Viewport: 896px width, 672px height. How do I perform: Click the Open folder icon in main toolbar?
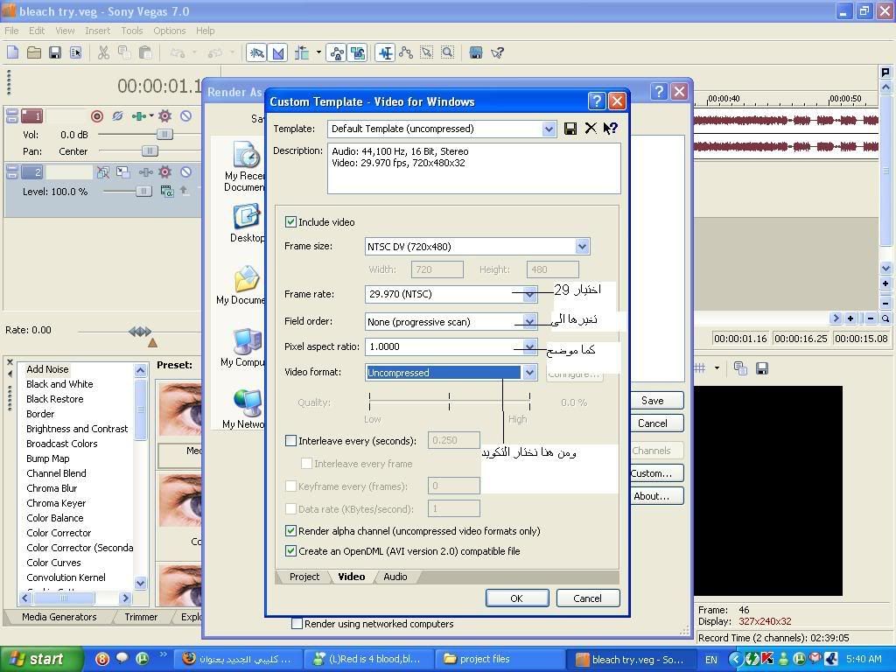[x=33, y=52]
